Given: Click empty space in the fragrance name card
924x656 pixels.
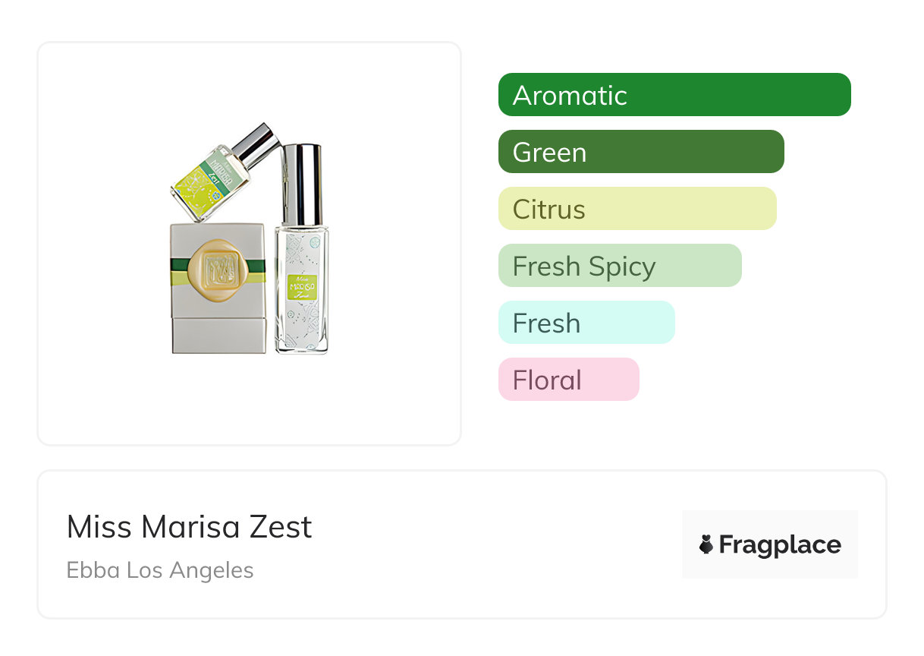Looking at the screenshot, I should 493,547.
